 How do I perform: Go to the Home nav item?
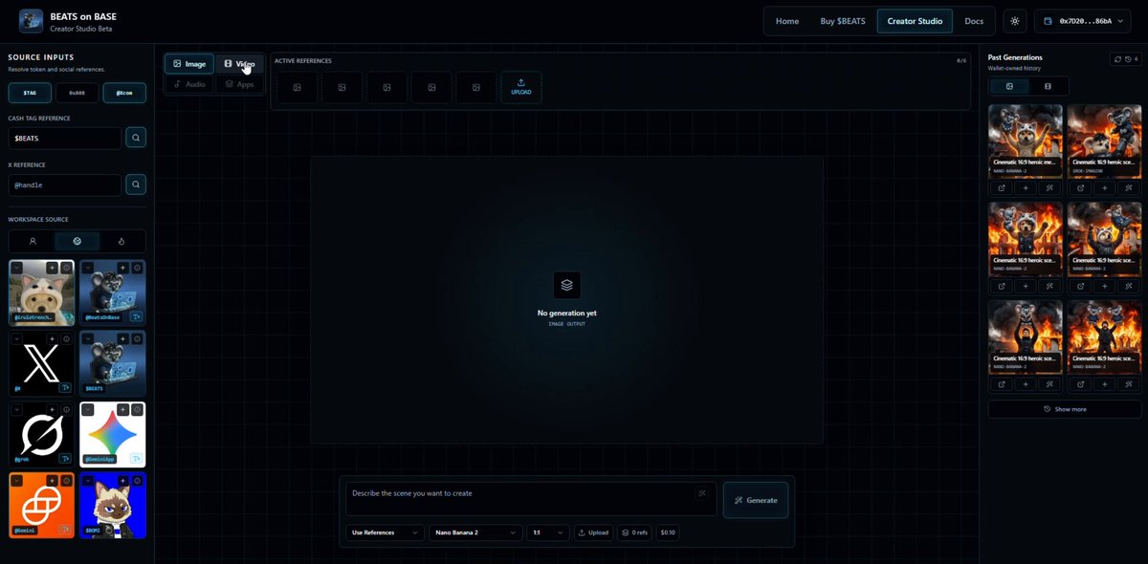coord(787,21)
